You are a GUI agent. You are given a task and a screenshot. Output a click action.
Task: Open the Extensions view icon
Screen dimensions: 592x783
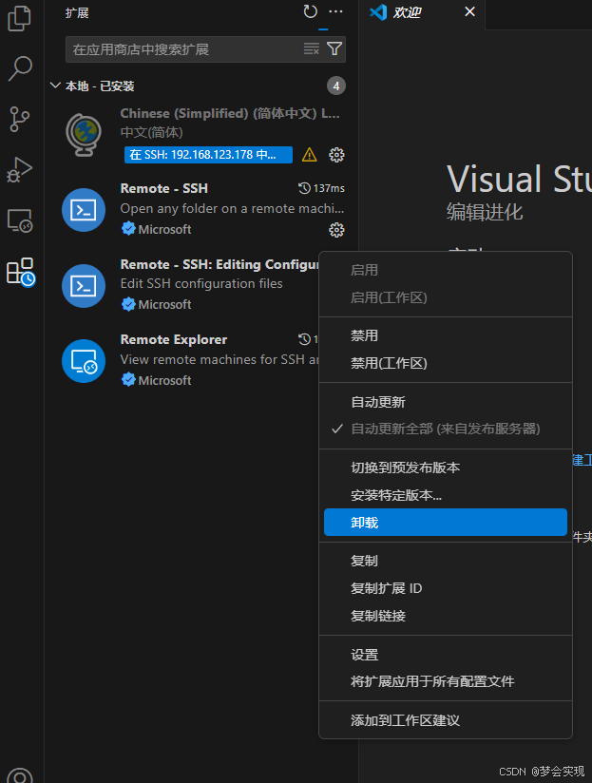(21, 272)
